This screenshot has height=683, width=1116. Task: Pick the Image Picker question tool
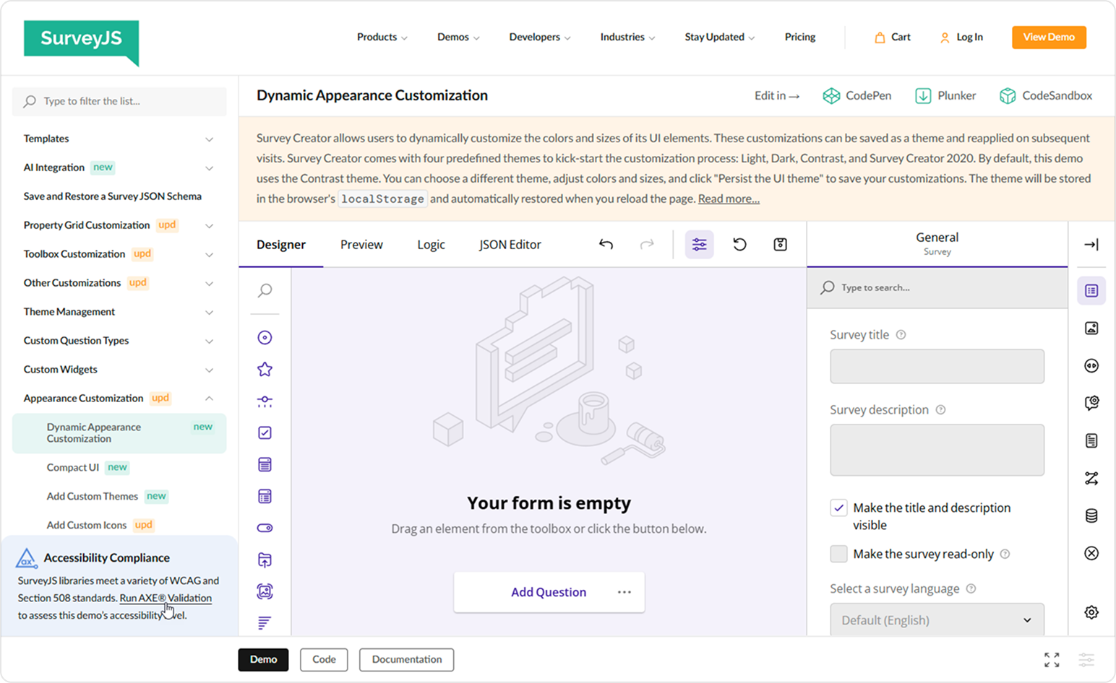pos(265,591)
